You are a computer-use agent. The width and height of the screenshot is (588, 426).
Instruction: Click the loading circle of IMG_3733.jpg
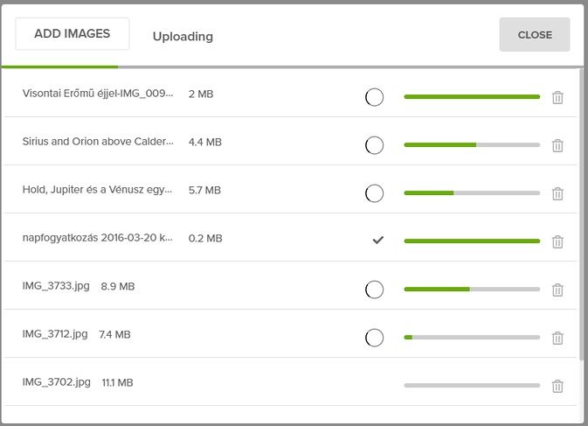pyautogui.click(x=374, y=290)
